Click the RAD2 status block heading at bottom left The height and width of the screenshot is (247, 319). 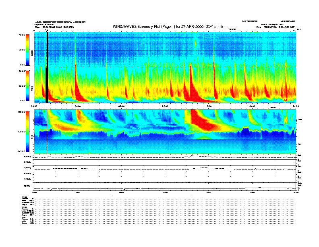click(x=24, y=197)
